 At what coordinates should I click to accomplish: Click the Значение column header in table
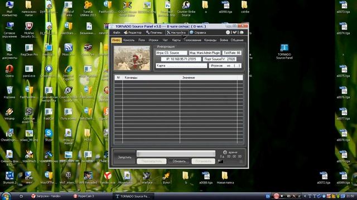[208, 78]
